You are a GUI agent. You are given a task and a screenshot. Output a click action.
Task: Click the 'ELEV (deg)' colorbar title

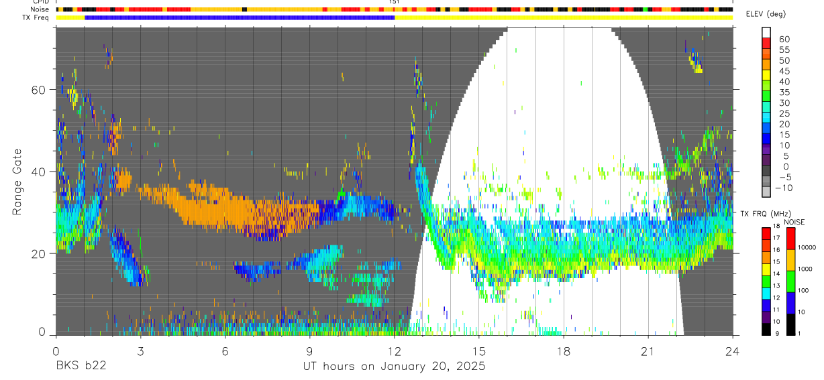pyautogui.click(x=766, y=14)
